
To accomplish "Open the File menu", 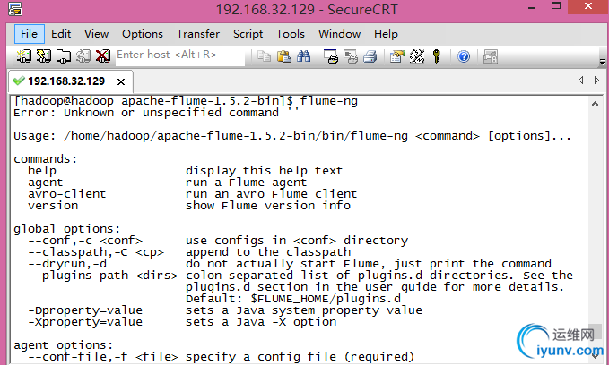I will [29, 34].
